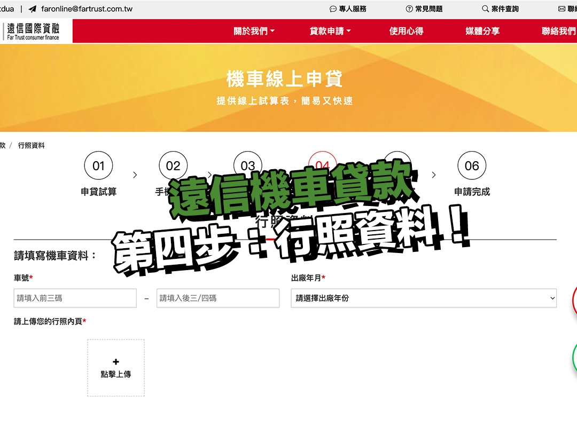The height and width of the screenshot is (427, 577).
Task: Click the envelope icon in the top bar
Action: click(562, 9)
